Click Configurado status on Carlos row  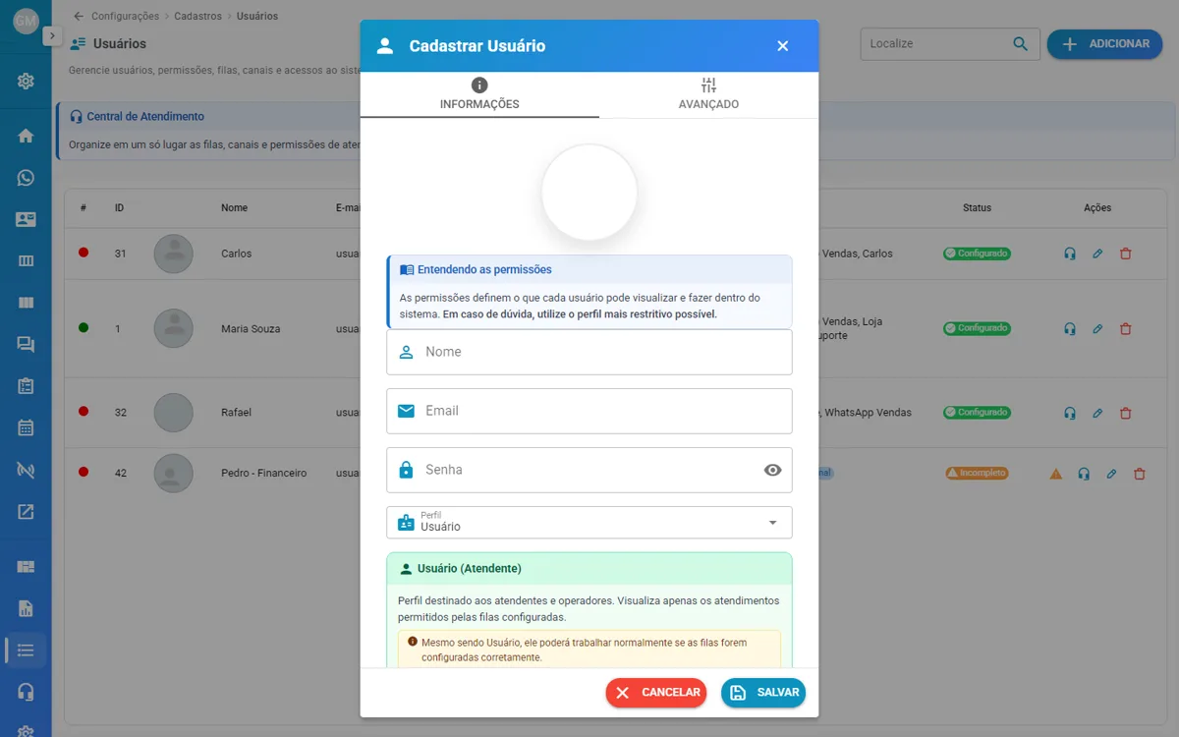tap(977, 254)
